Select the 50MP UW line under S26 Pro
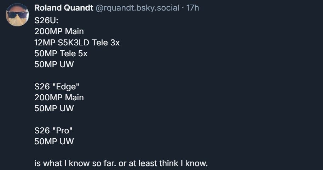This screenshot has width=323, height=170. [x=54, y=141]
